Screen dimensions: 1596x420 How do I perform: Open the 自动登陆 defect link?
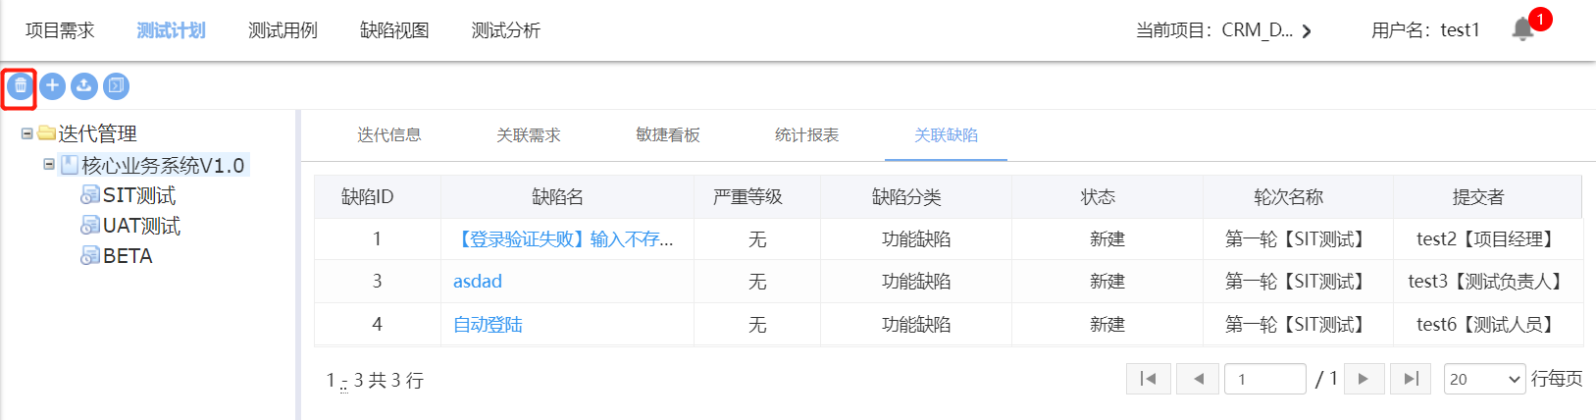pyautogui.click(x=488, y=325)
